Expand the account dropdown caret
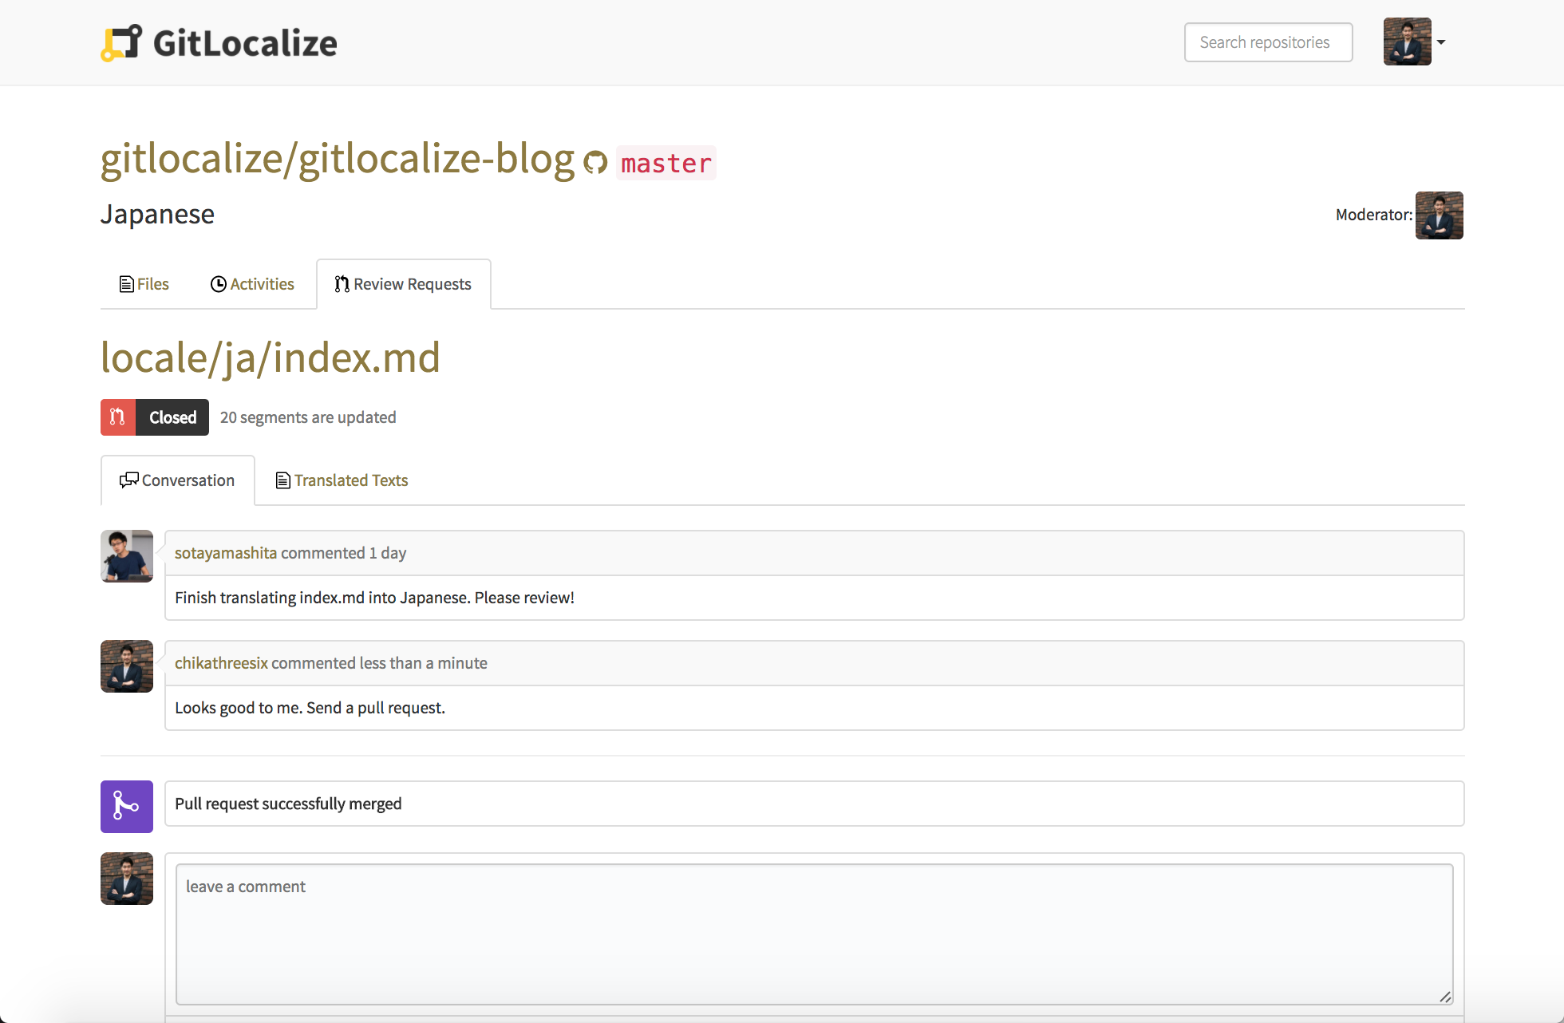The image size is (1564, 1023). tap(1441, 42)
